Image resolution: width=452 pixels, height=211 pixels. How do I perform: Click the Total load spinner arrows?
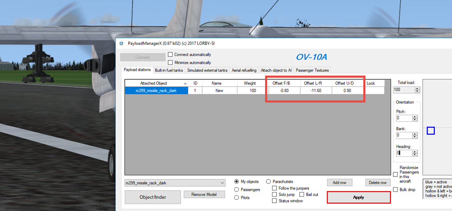417,89
